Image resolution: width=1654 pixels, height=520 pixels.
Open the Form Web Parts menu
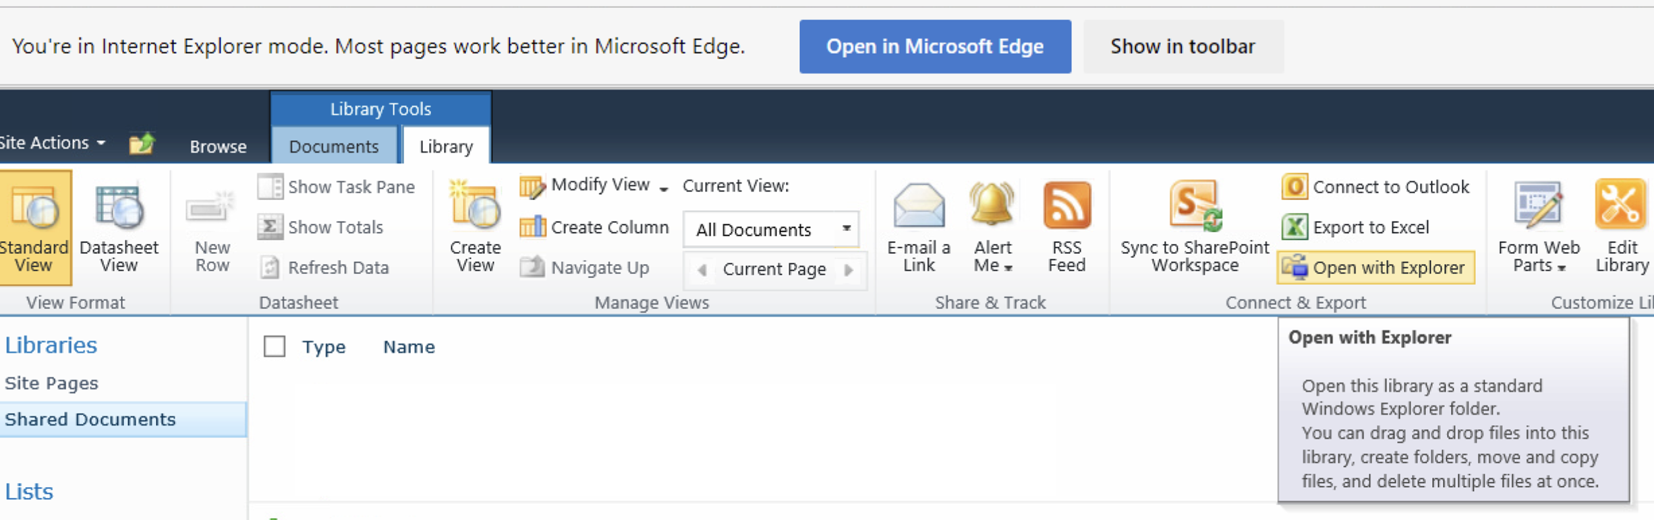click(x=1539, y=228)
